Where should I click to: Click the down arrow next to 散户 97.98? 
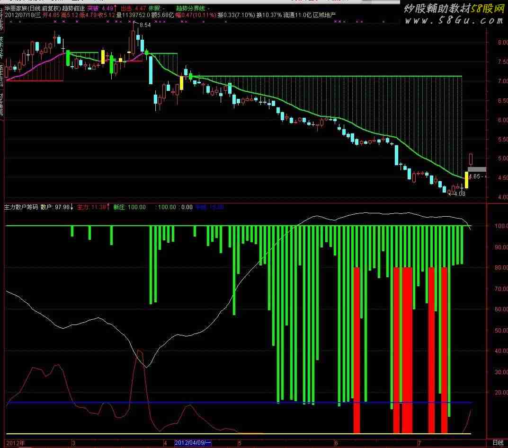click(72, 207)
